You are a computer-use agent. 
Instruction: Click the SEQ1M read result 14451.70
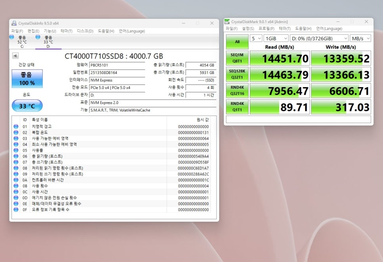(280, 58)
